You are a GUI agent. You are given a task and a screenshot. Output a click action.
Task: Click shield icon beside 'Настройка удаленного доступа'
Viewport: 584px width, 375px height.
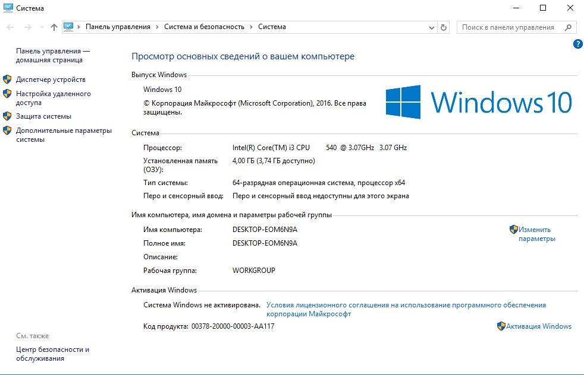[7, 94]
